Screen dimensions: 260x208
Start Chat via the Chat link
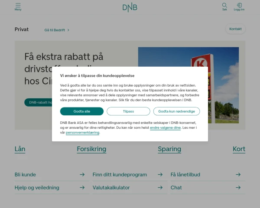(x=176, y=188)
